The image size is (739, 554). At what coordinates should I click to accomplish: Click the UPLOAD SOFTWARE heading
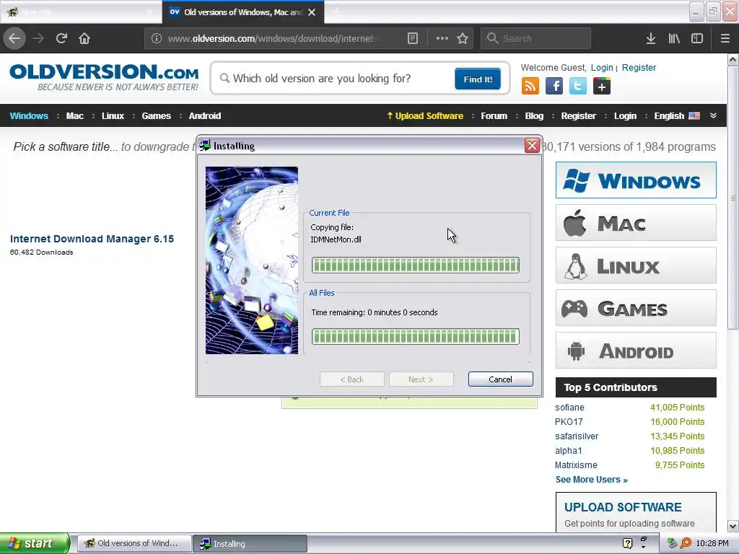point(623,507)
